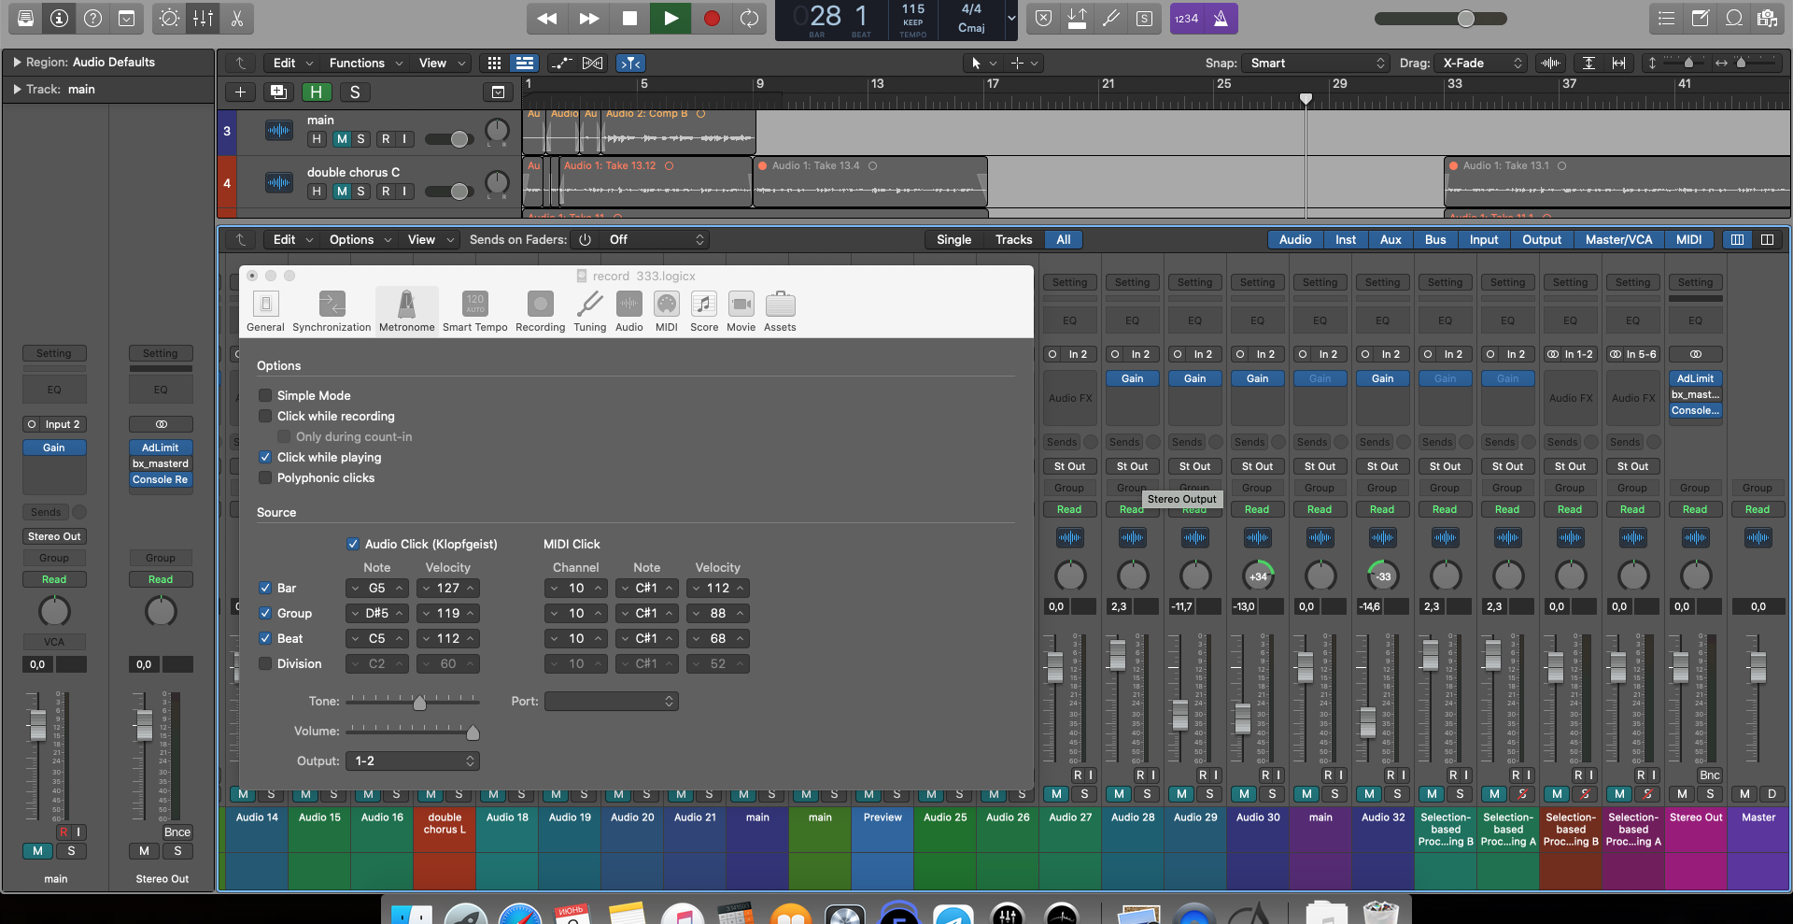Open the Scissors editors button
This screenshot has height=924, width=1793.
pos(237,19)
